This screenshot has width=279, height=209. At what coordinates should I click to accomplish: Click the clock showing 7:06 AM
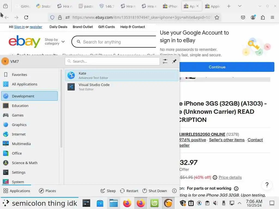254,203
